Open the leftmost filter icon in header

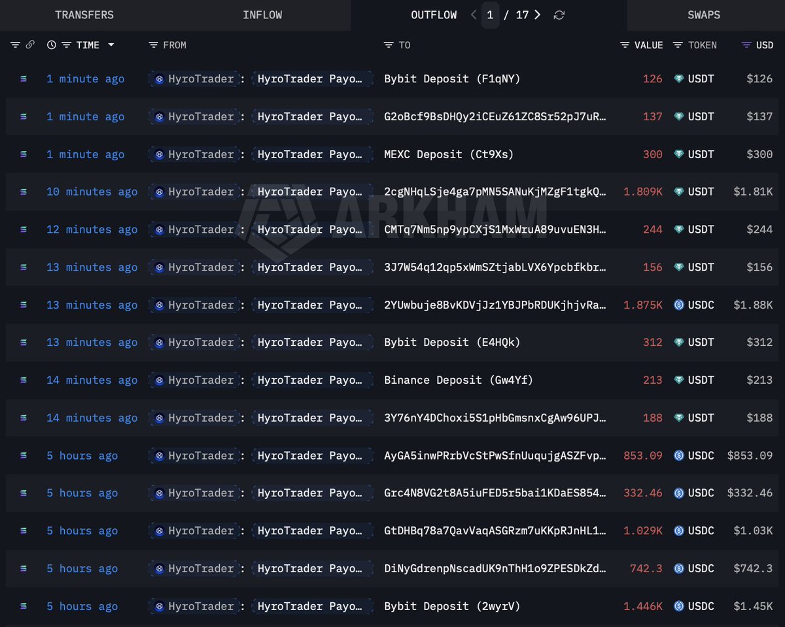click(x=16, y=45)
